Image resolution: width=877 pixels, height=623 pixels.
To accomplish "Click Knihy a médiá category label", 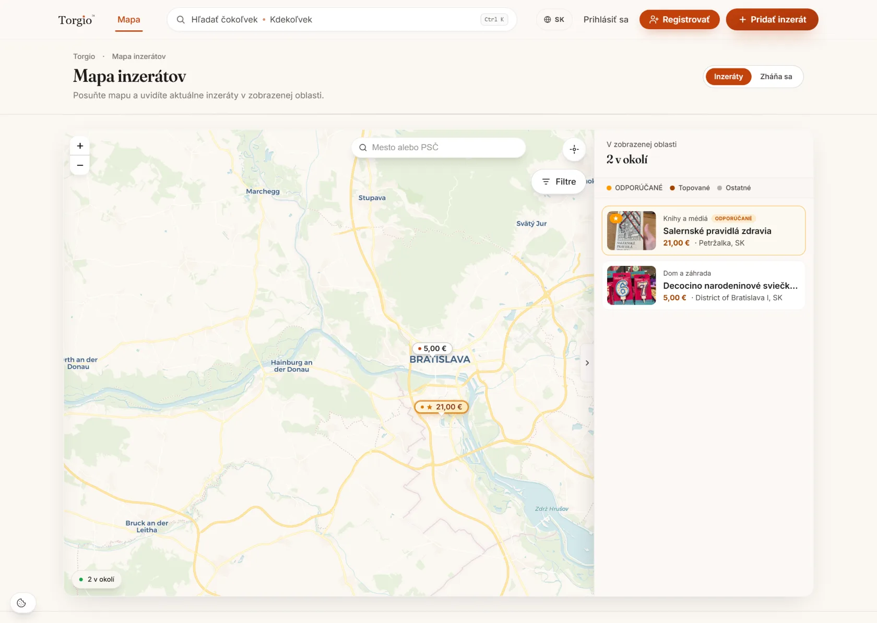I will point(685,218).
